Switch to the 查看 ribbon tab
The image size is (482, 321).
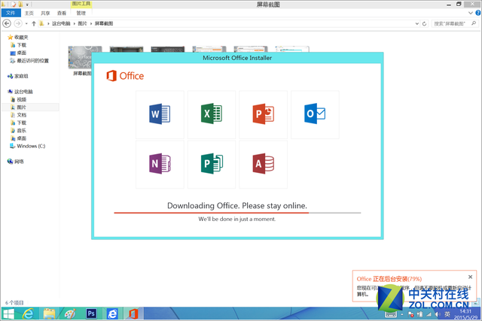[x=62, y=14]
